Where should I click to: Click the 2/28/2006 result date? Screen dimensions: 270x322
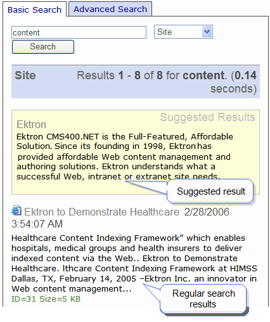tap(207, 212)
